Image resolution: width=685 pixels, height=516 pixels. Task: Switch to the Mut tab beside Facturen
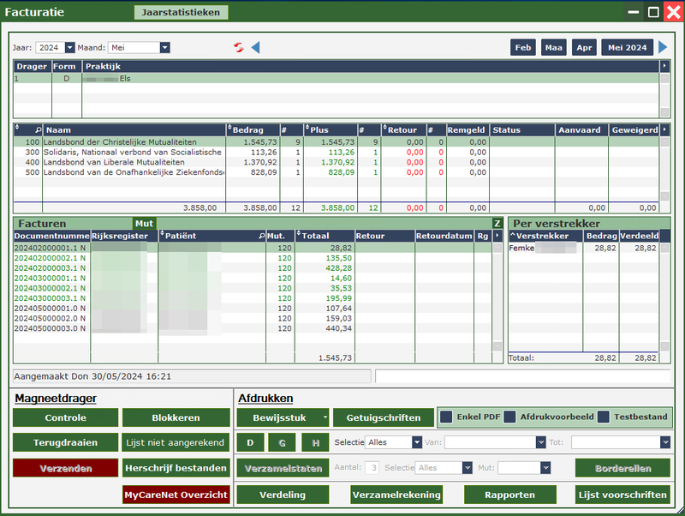[x=144, y=223]
